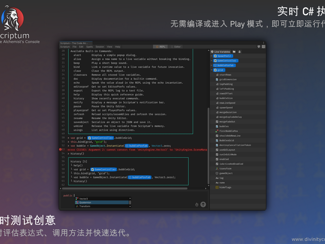The height and width of the screenshot is (244, 325).
Task: Click the radiation symbol icon in the toolbar
Action: (x=259, y=47)
